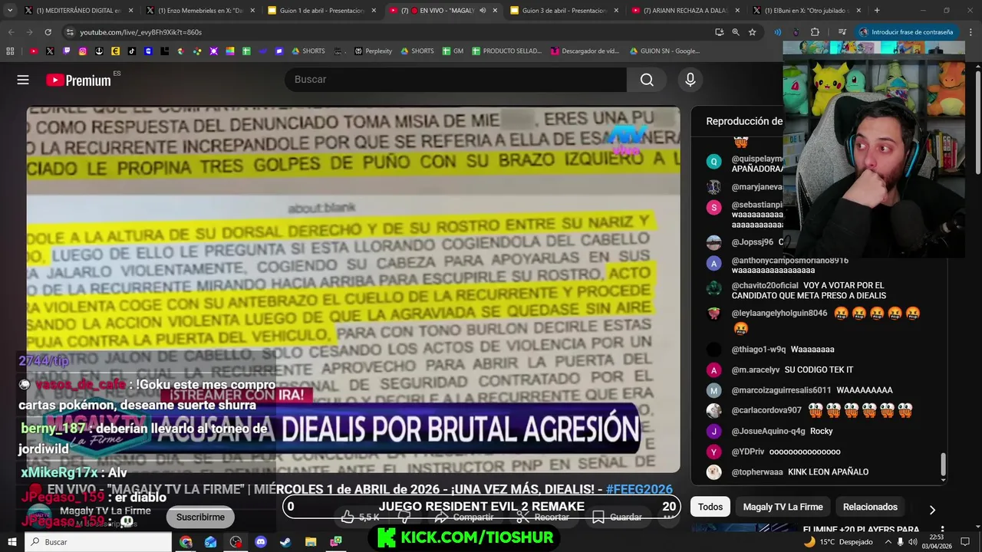
Task: Show more chips with right chevron
Action: tap(932, 510)
